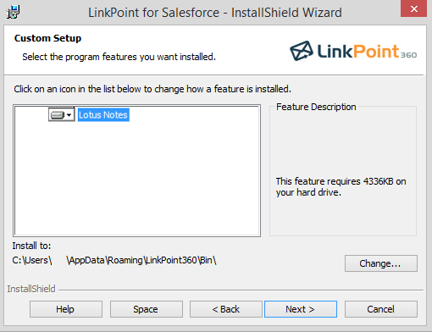
Task: Check disk Space requirements
Action: pos(147,309)
